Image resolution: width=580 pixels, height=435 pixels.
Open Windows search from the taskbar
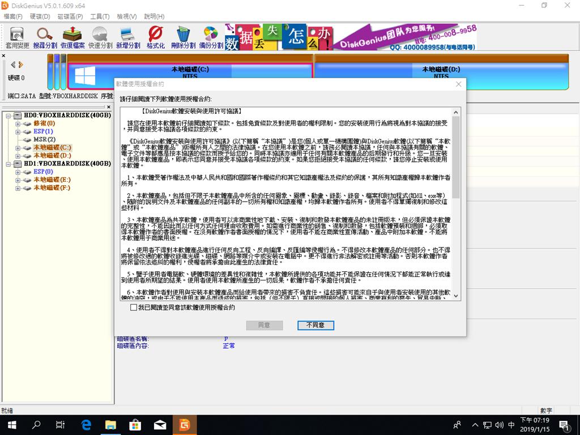[x=36, y=425]
